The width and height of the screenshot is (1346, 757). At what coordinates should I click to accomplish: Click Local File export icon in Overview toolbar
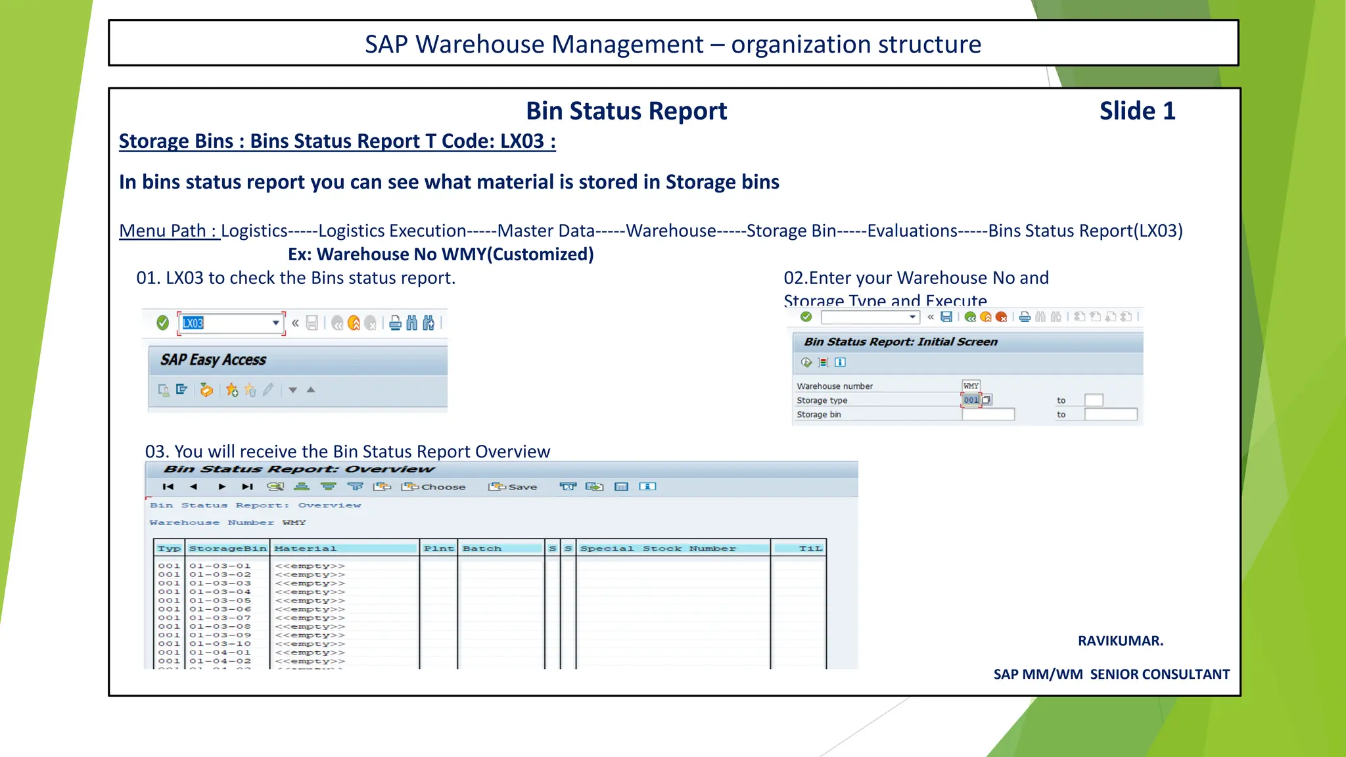point(594,487)
